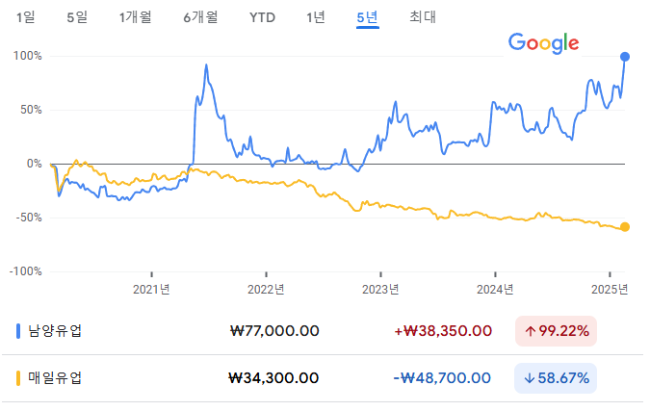Click the -100% y-axis label
This screenshot has height=411, width=650.
click(x=26, y=271)
